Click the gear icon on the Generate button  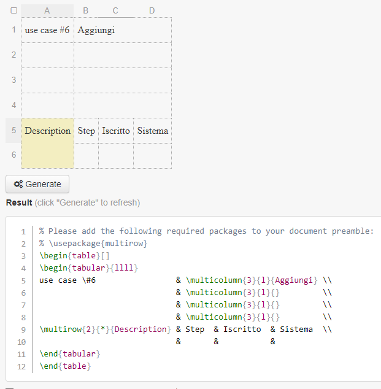tap(18, 184)
